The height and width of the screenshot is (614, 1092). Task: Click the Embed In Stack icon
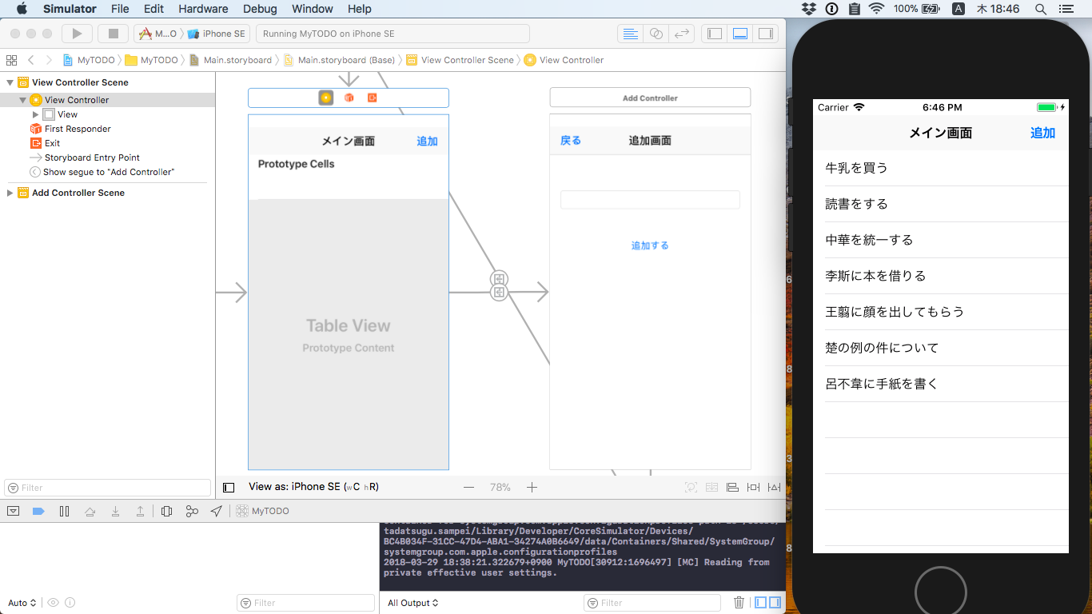(x=710, y=487)
